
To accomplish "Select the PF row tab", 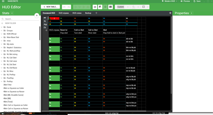I will click(45, 18).
